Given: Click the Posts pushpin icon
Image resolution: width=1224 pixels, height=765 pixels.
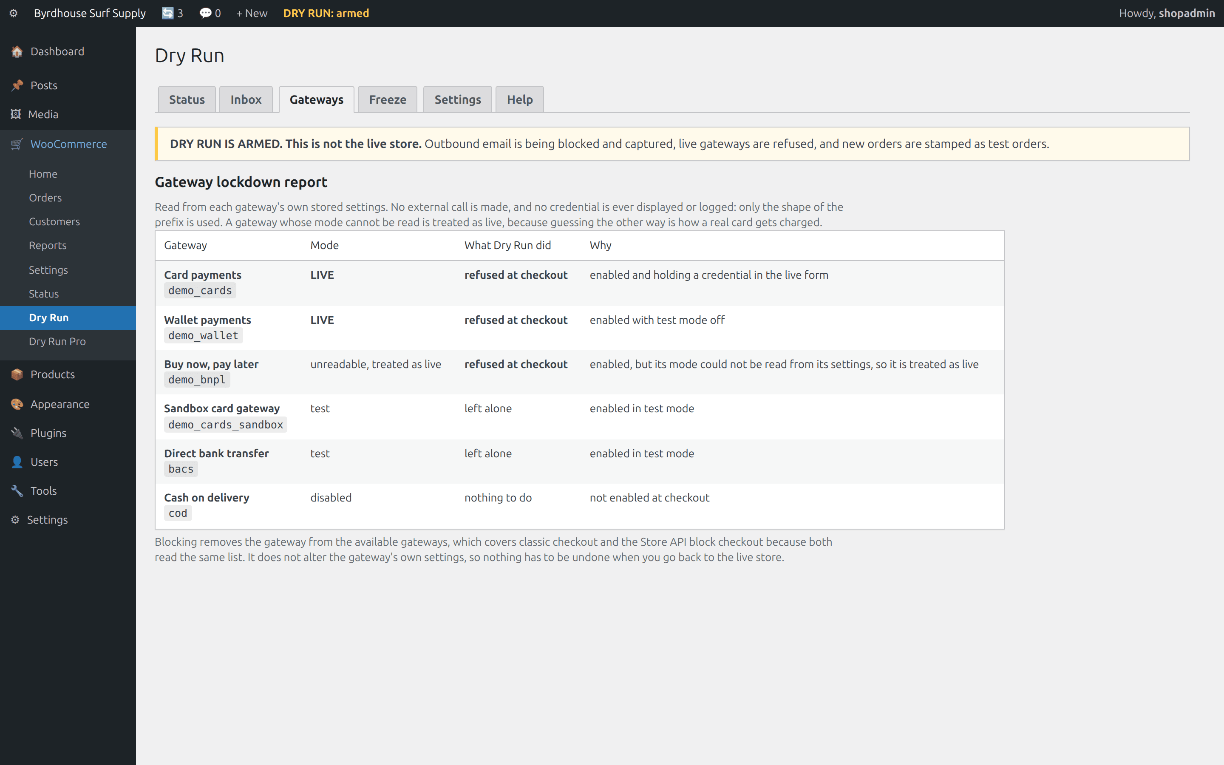Looking at the screenshot, I should (x=17, y=85).
